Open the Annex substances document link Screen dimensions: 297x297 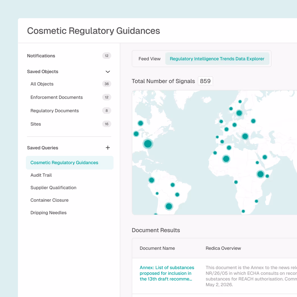click(x=167, y=273)
